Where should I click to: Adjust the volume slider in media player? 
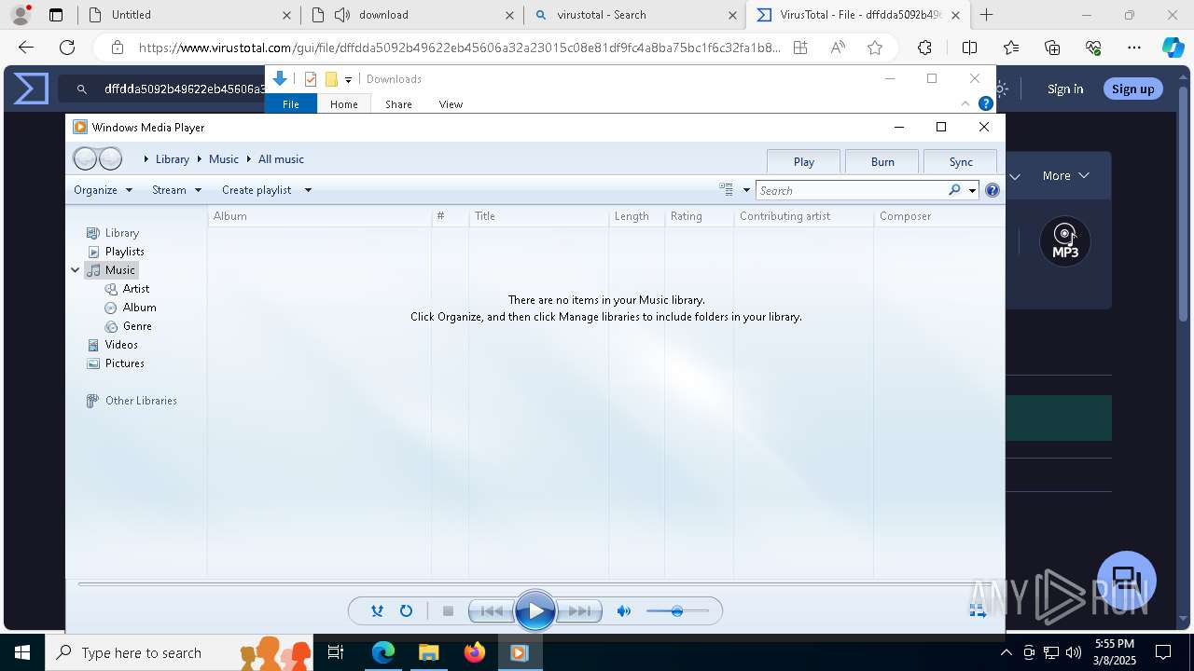pos(677,611)
